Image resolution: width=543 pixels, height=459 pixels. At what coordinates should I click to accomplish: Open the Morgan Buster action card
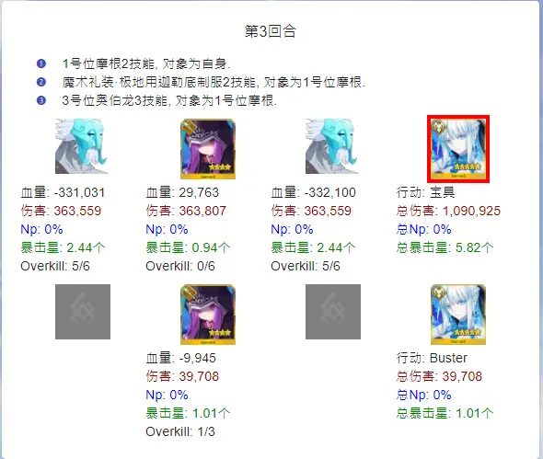[x=458, y=315]
